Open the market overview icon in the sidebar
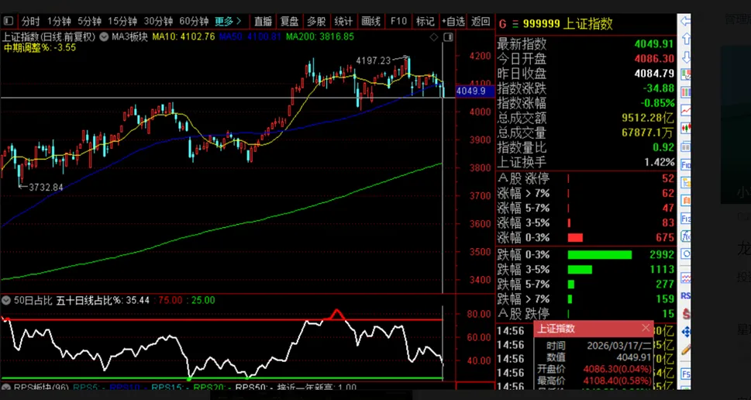Image resolution: width=751 pixels, height=400 pixels. click(686, 74)
